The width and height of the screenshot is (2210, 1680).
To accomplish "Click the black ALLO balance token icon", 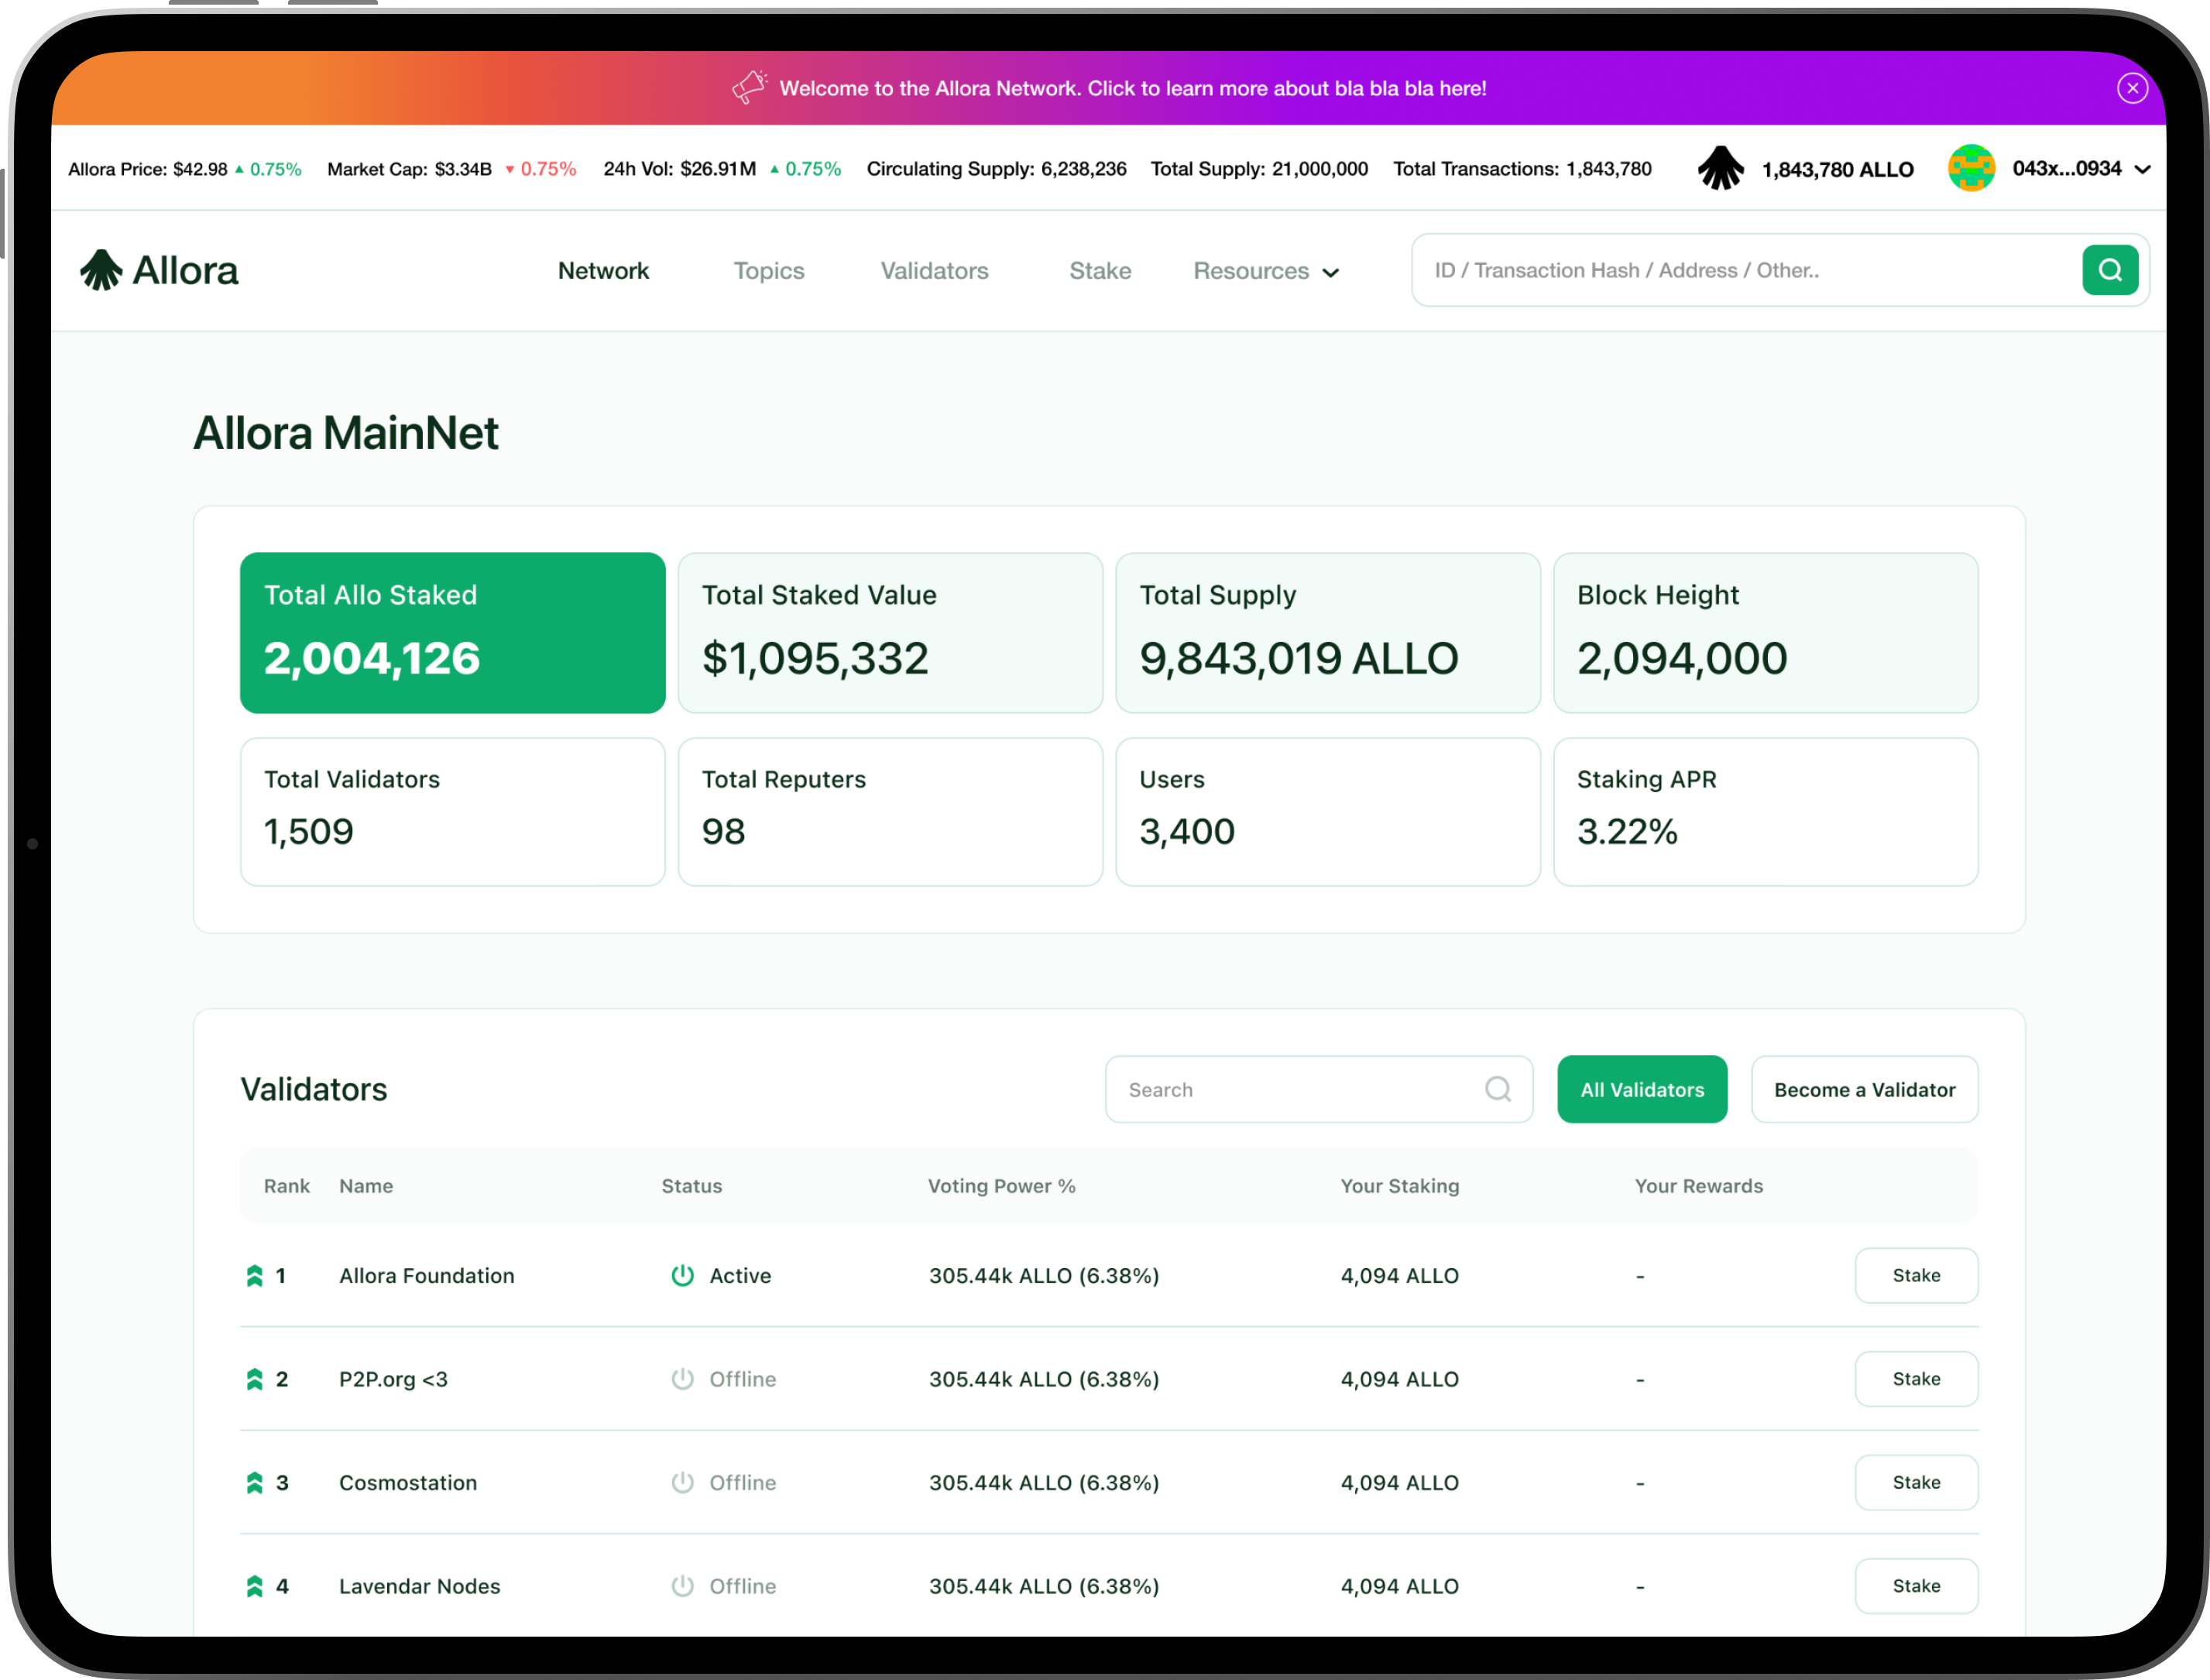I will click(1720, 168).
